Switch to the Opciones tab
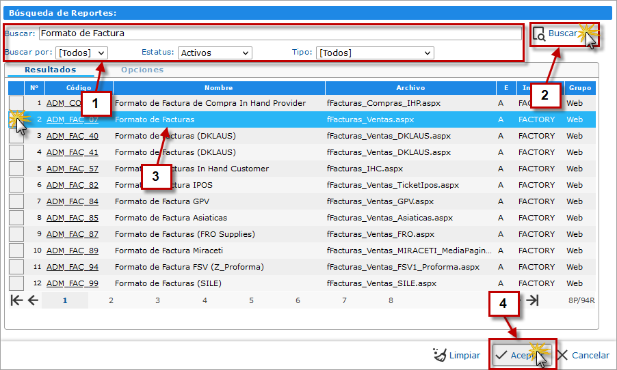This screenshot has height=370, width=617. click(x=142, y=70)
